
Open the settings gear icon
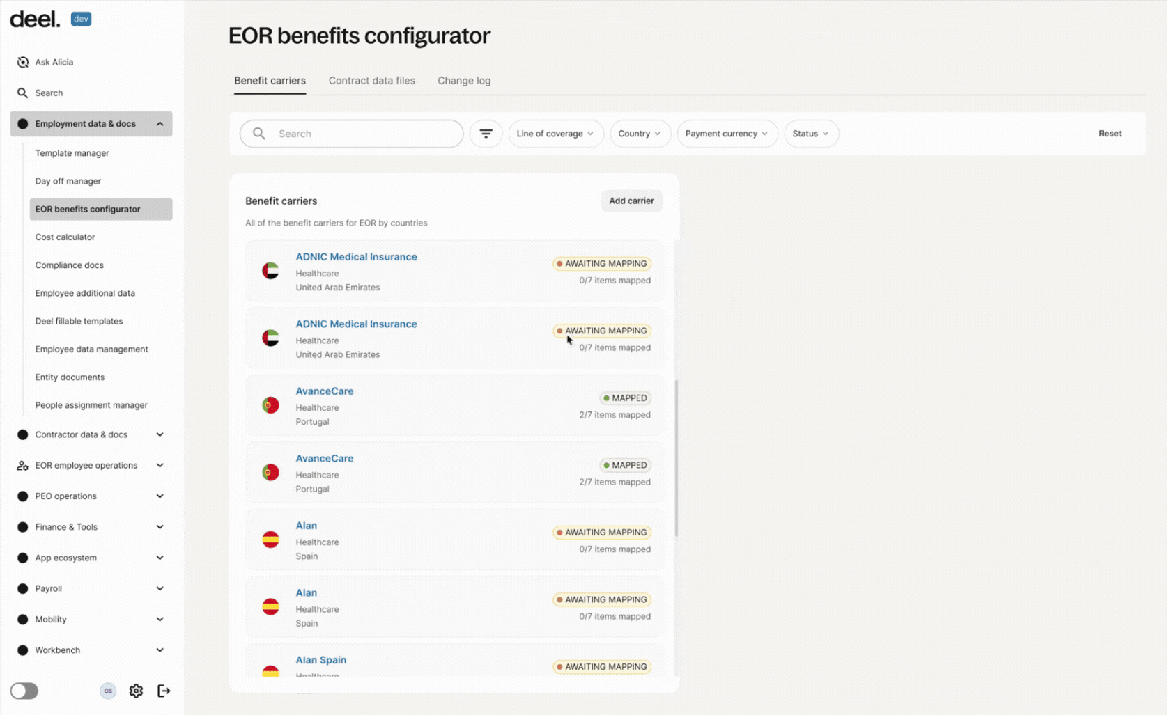(x=136, y=691)
